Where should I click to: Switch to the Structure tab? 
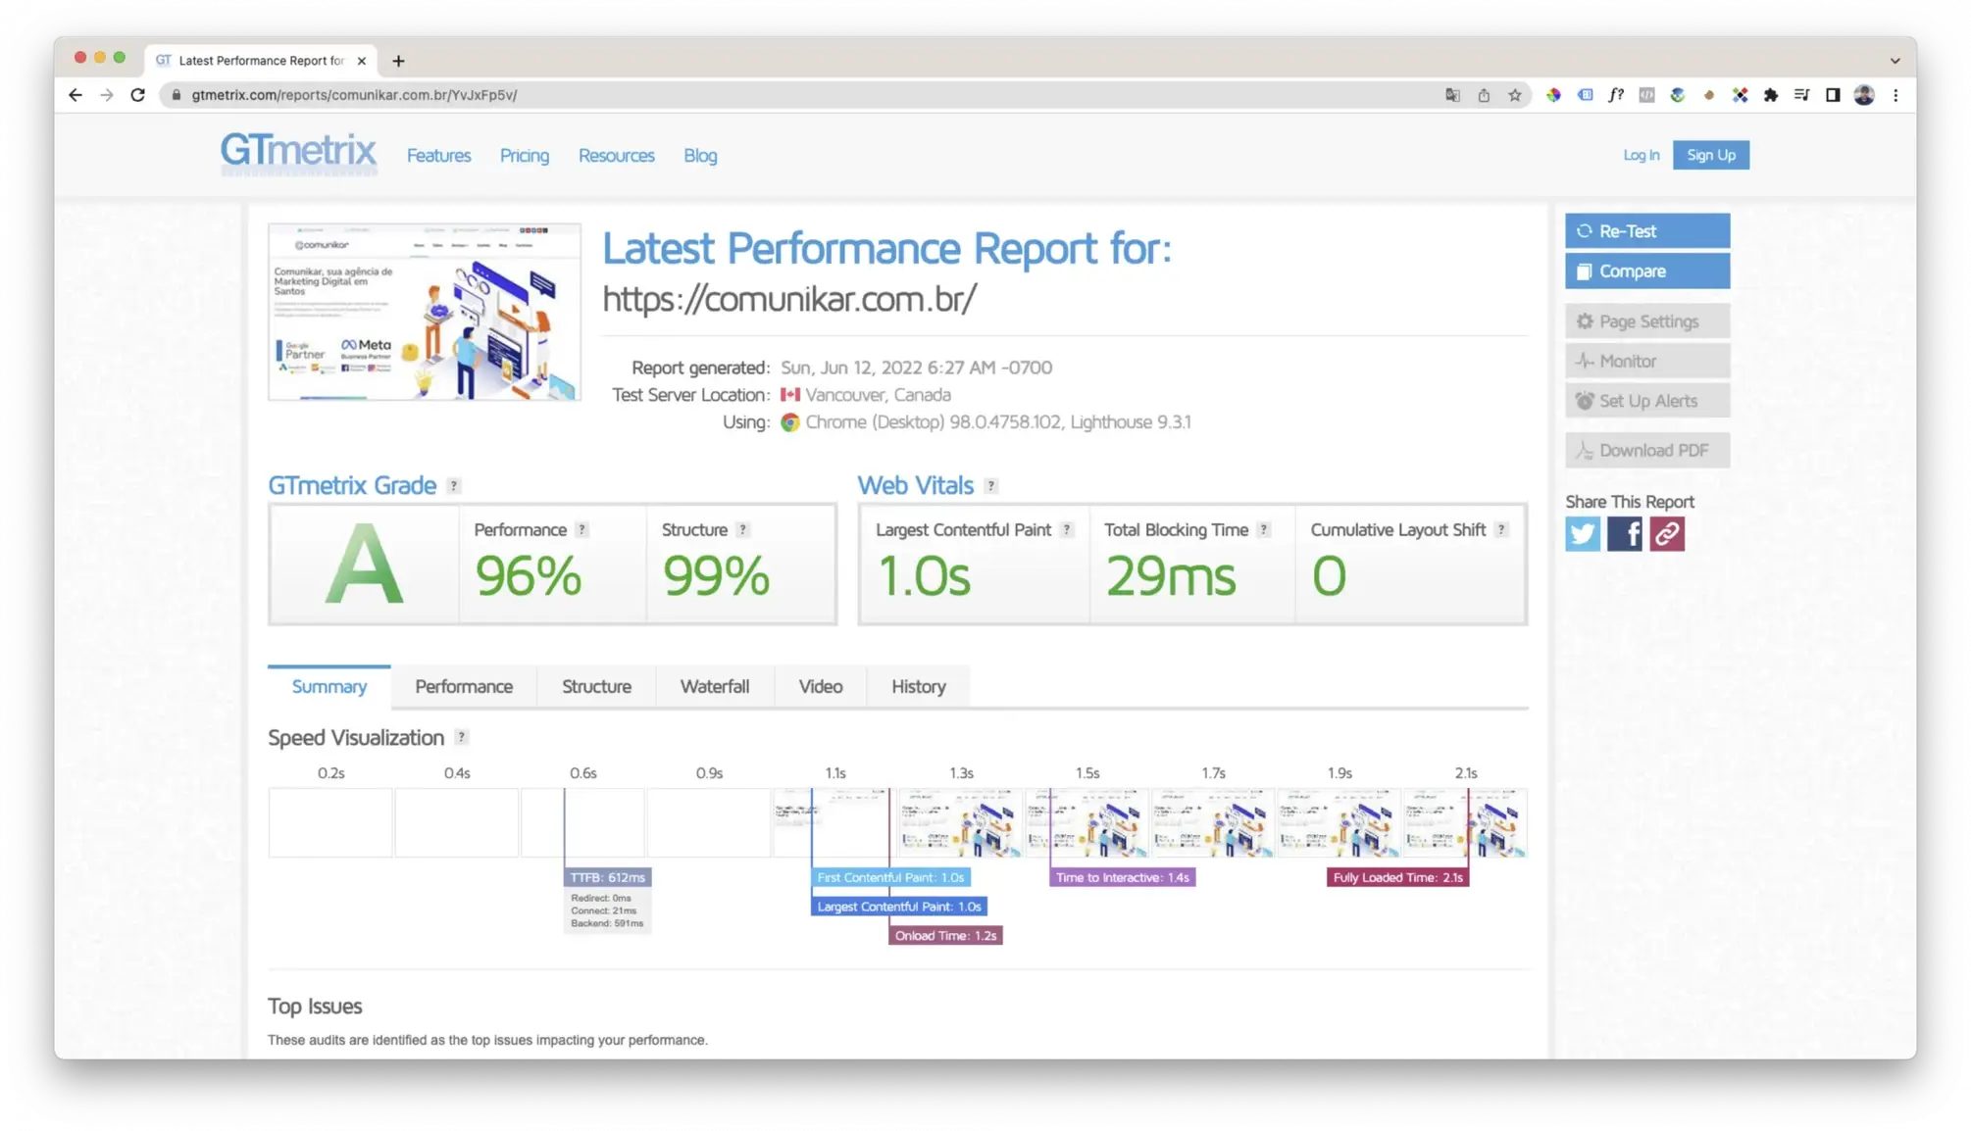596,687
